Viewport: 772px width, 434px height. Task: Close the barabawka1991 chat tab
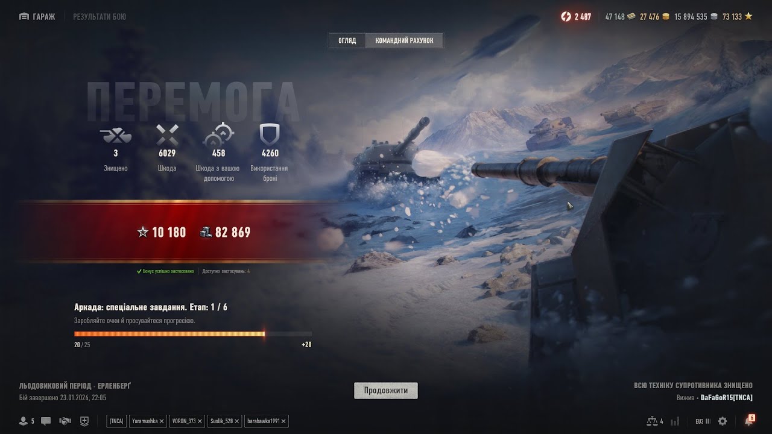point(283,421)
